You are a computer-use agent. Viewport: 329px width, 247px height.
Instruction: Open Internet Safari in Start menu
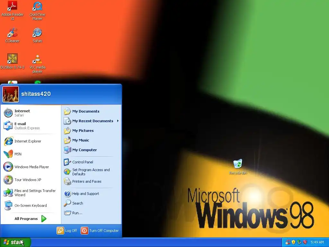click(31, 113)
